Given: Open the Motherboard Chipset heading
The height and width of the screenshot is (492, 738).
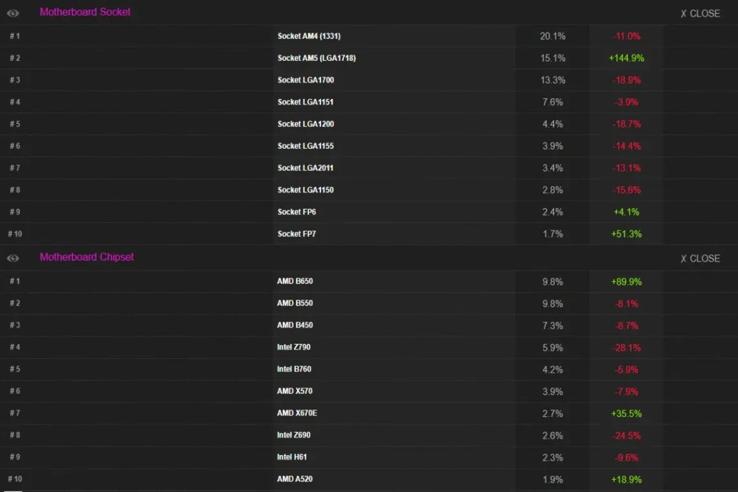Looking at the screenshot, I should tap(87, 257).
